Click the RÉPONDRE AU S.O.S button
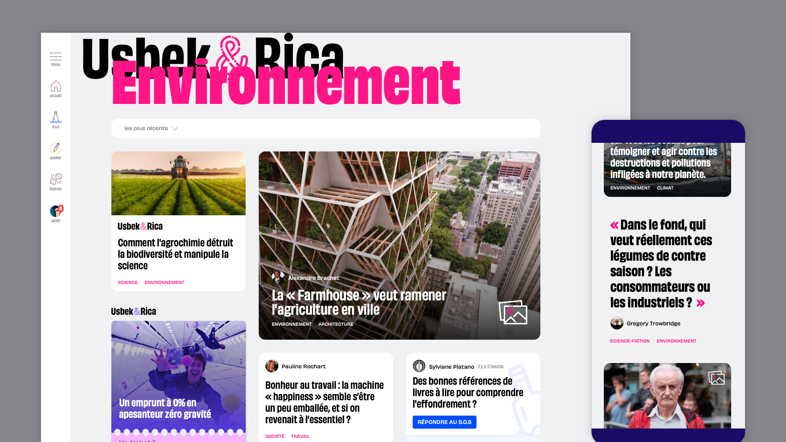Image resolution: width=786 pixels, height=442 pixels. pyautogui.click(x=444, y=422)
